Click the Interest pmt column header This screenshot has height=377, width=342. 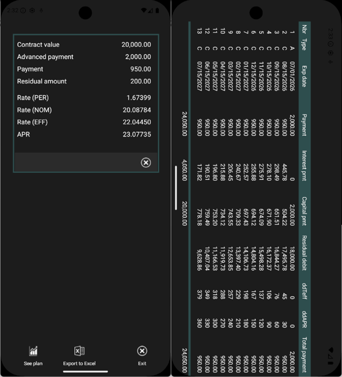[x=304, y=166]
